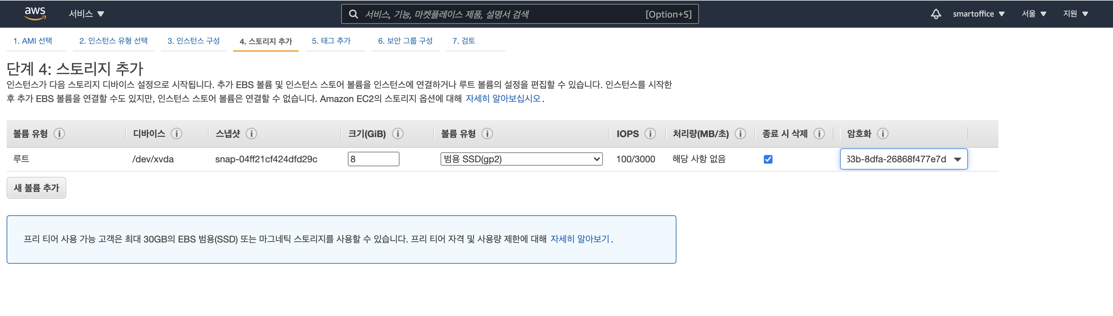Image resolution: width=1113 pixels, height=316 pixels.
Task: Click the 새 볼륨 추가 button
Action: [36, 188]
